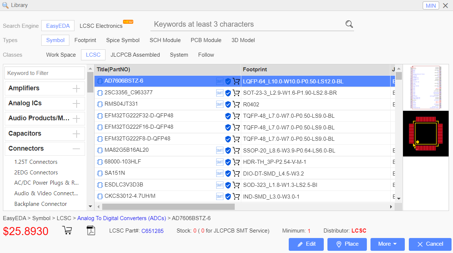Click cart icon in EFM32TG222F8-D-QFP48 row

236,139
